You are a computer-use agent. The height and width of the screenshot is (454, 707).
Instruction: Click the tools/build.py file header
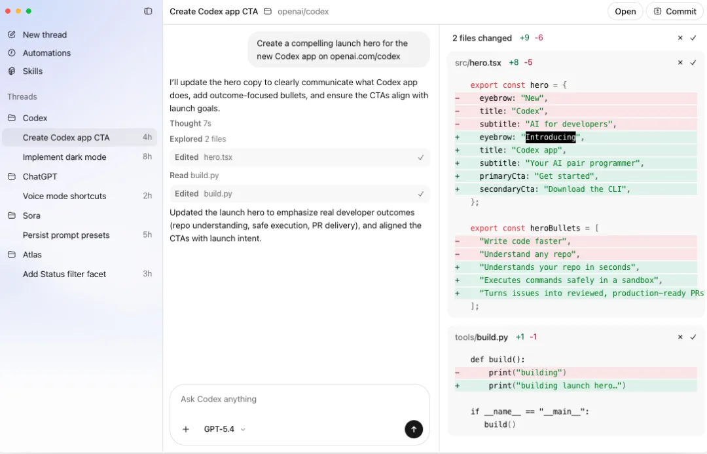pos(481,337)
